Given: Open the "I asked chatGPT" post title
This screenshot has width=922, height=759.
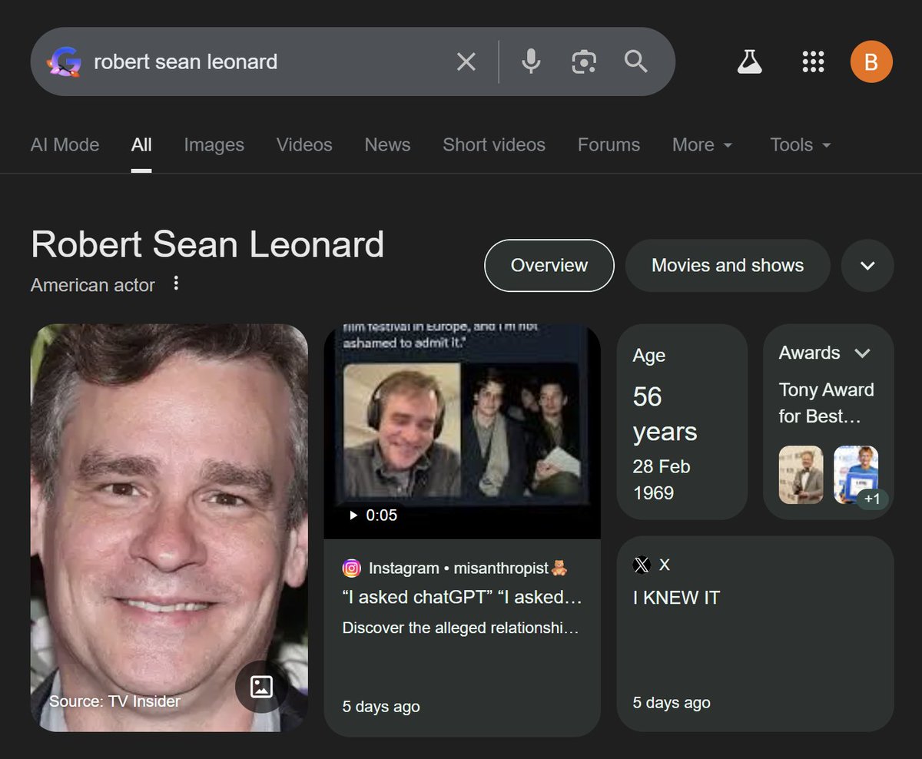Looking at the screenshot, I should (x=463, y=597).
